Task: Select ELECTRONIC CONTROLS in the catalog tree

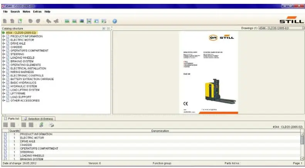Action: 27,75
